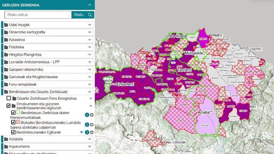
Task: Click the Bilatu search button
Action: (x=78, y=15)
